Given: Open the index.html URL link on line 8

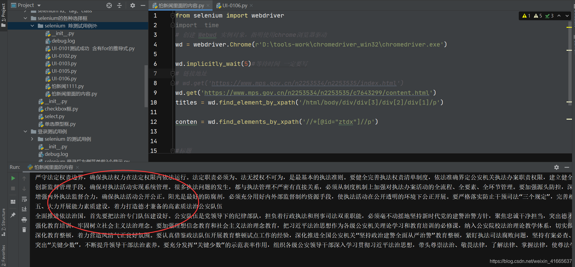Looking at the screenshot, I should point(304,83).
